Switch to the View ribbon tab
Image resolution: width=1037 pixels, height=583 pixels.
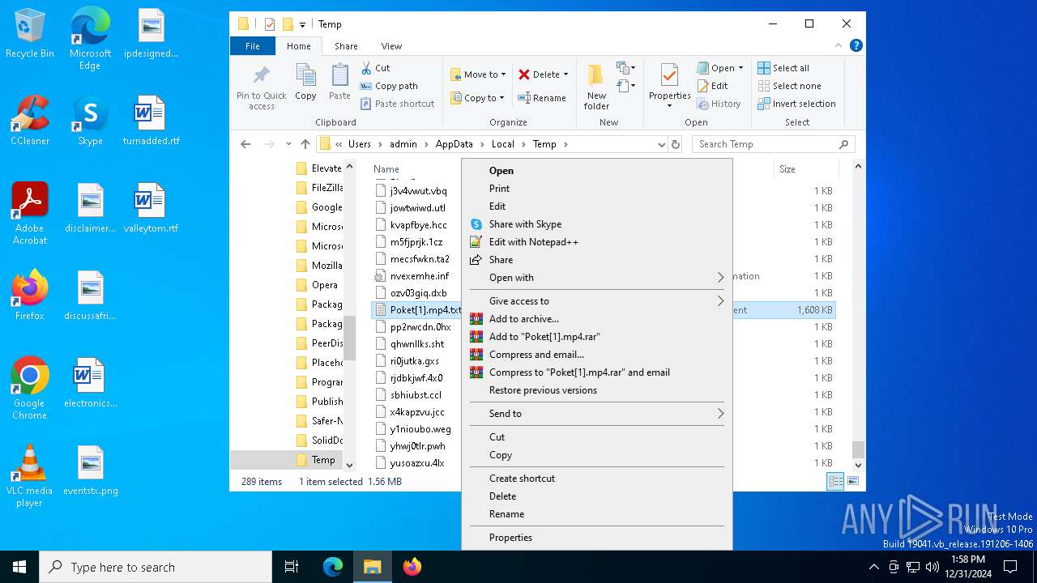(x=391, y=46)
